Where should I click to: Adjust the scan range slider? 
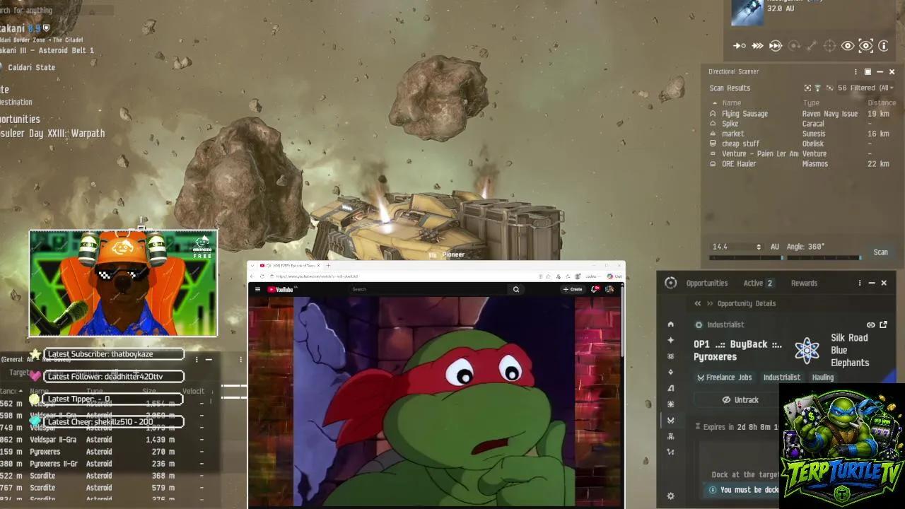745,258
